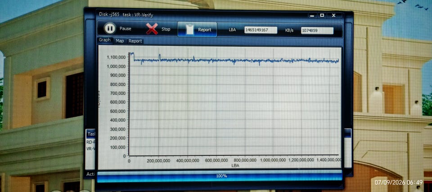Click the LBA axis title under graph
This screenshot has width=432, height=192.
point(235,166)
